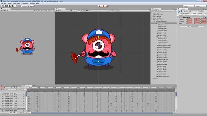
Task: Open the Layout dropdown
Action: (x=200, y=6)
